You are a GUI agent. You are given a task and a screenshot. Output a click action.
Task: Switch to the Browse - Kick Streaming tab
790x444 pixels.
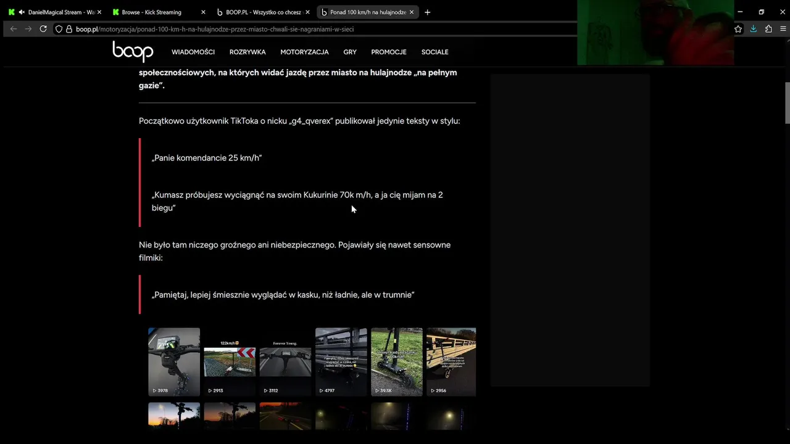tap(158, 12)
